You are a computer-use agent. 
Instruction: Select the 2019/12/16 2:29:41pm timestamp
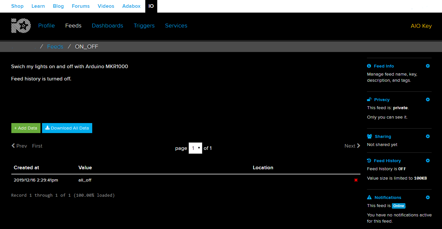click(x=36, y=180)
